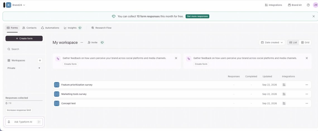
Task: Click sparkle icon on right suggestion card
Action: point(189,59)
